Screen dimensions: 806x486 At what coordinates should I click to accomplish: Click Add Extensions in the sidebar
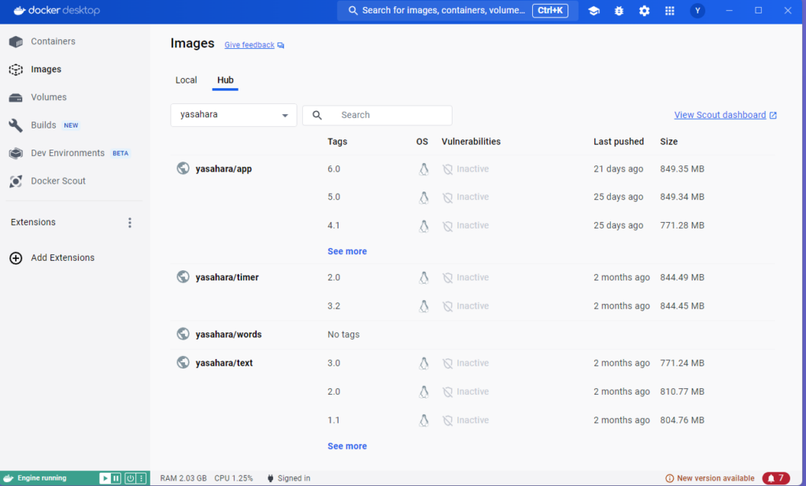[x=62, y=258]
